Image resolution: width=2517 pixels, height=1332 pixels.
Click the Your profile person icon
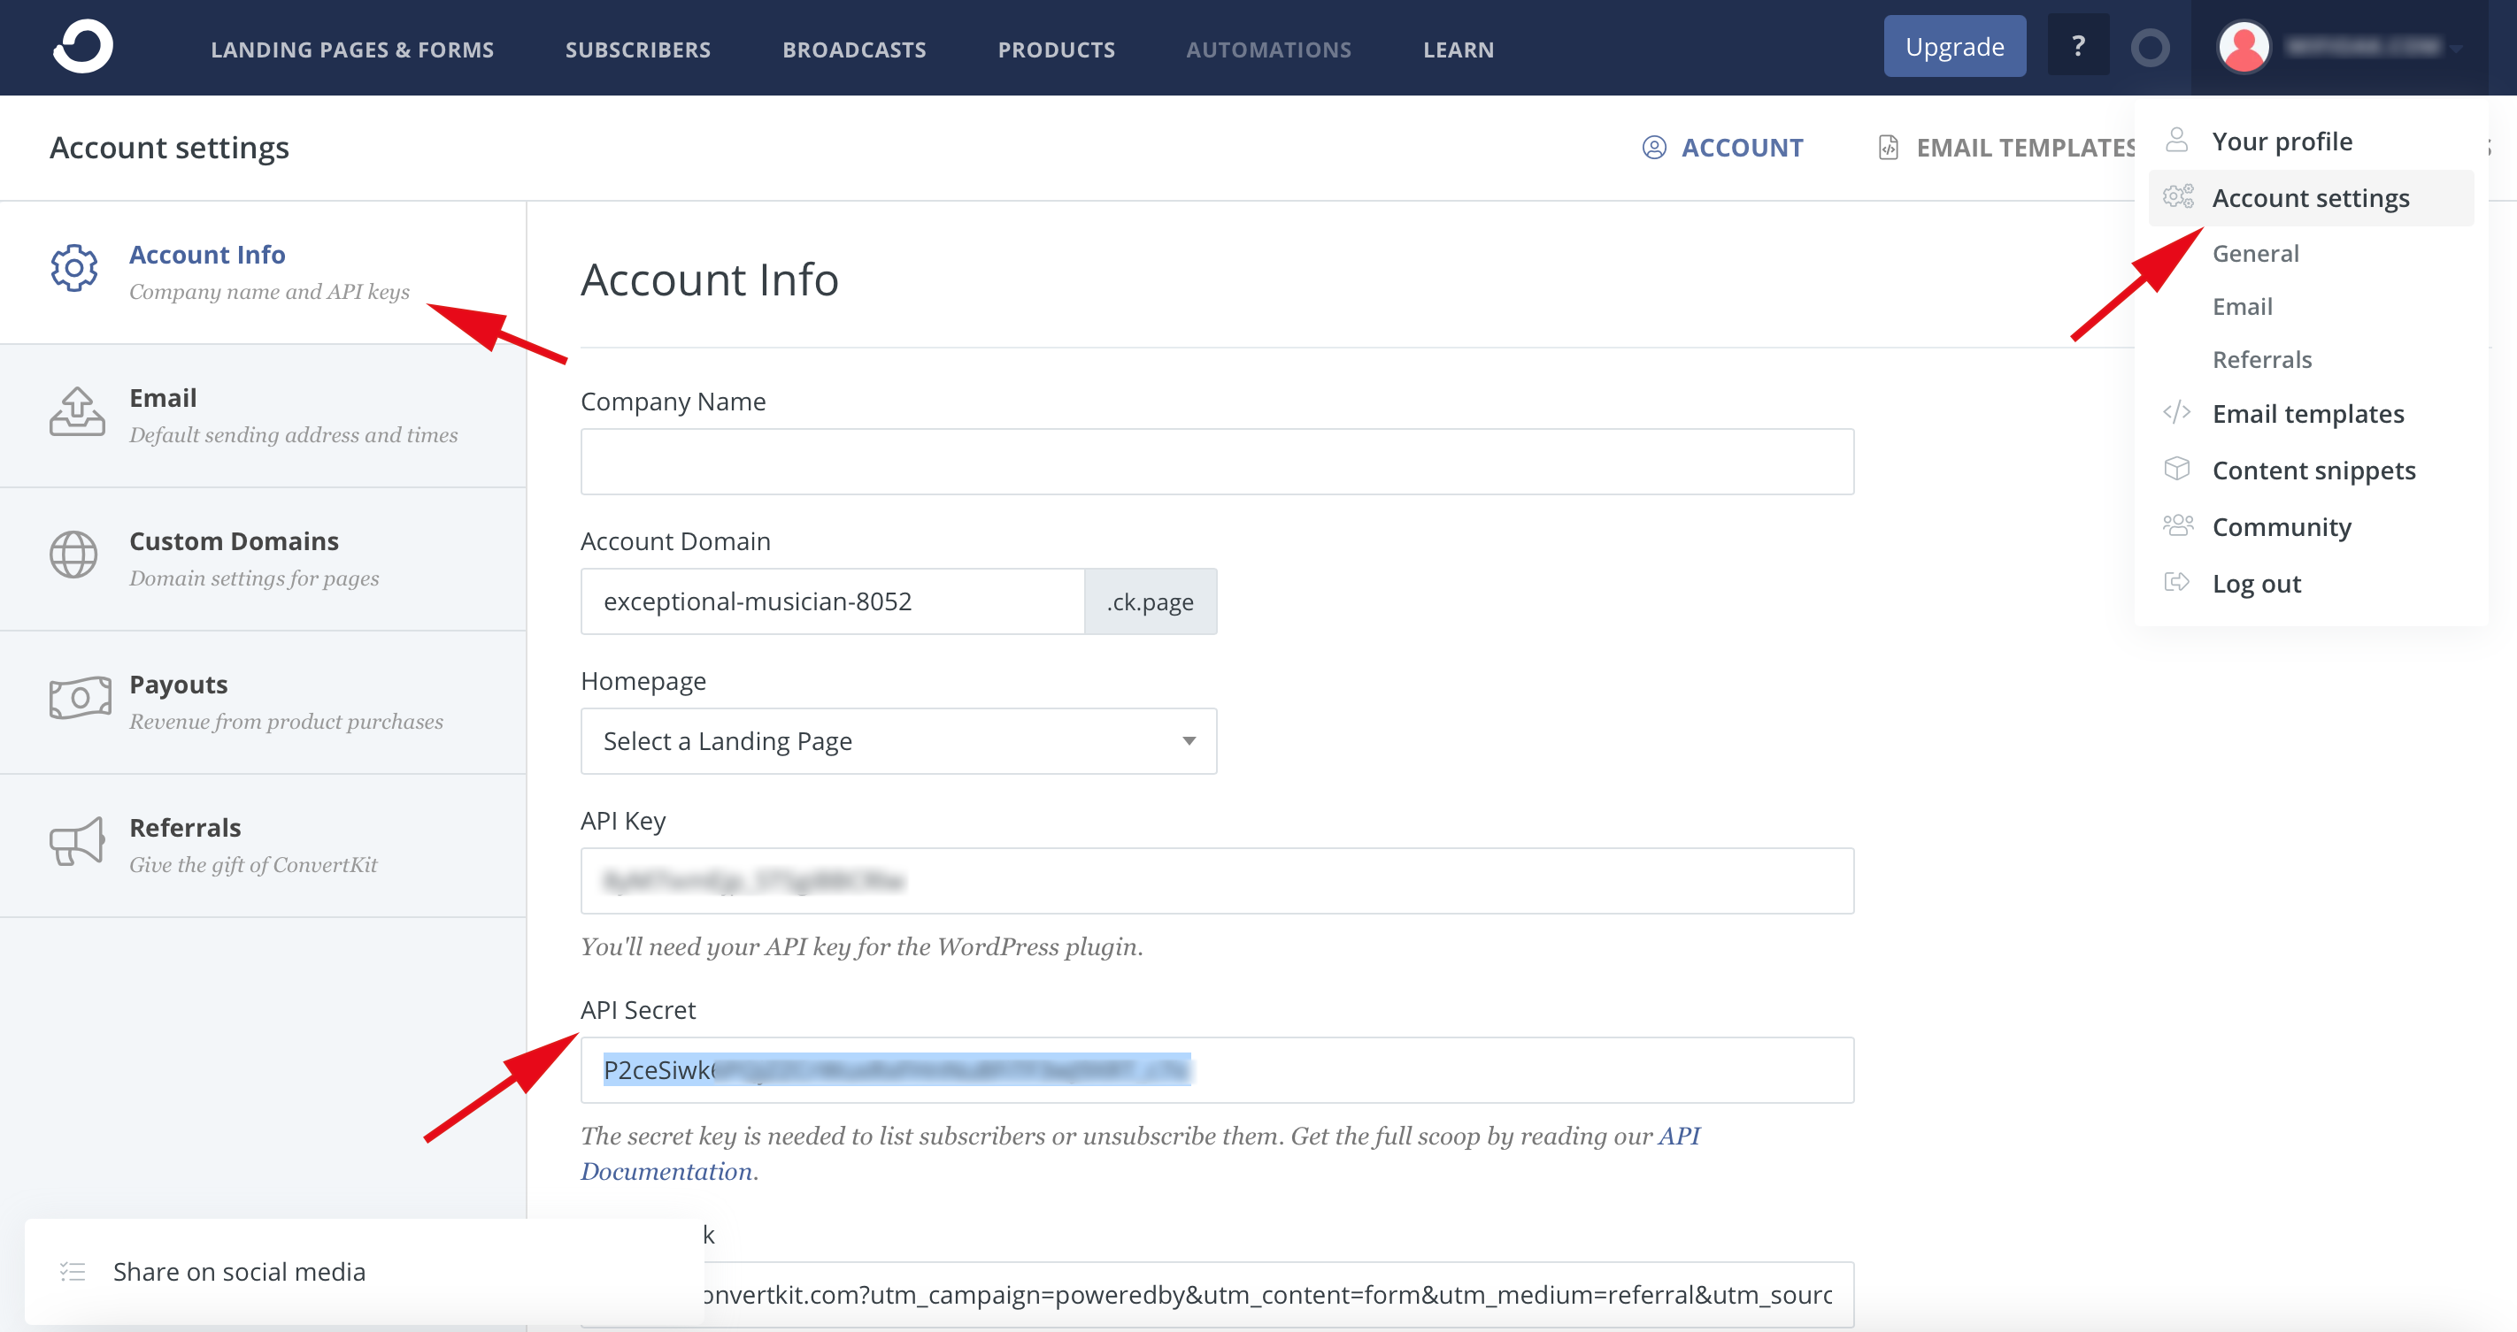2176,140
